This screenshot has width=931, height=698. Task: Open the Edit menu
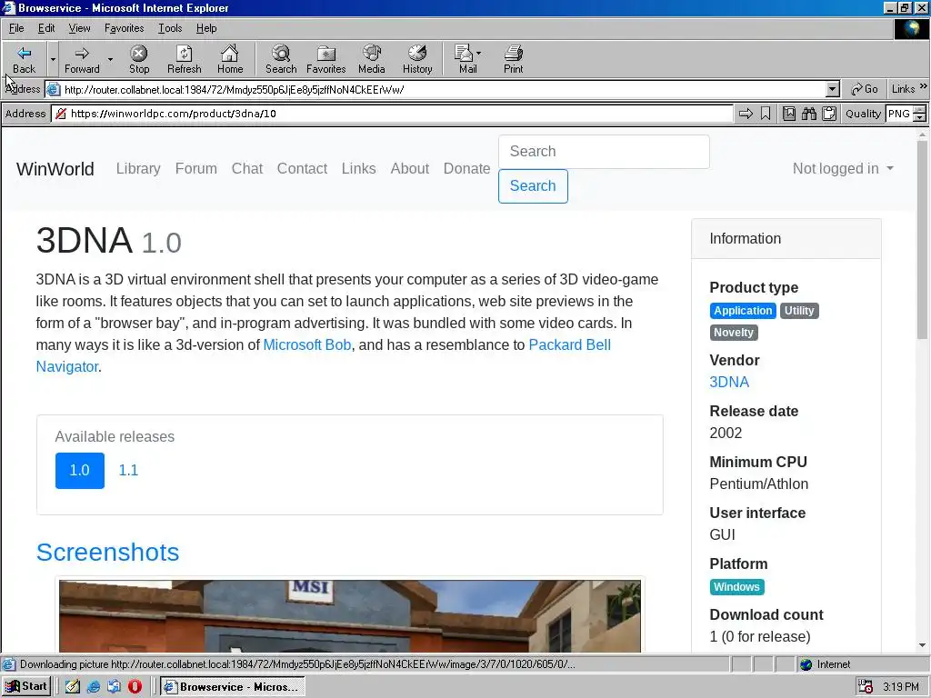45,28
